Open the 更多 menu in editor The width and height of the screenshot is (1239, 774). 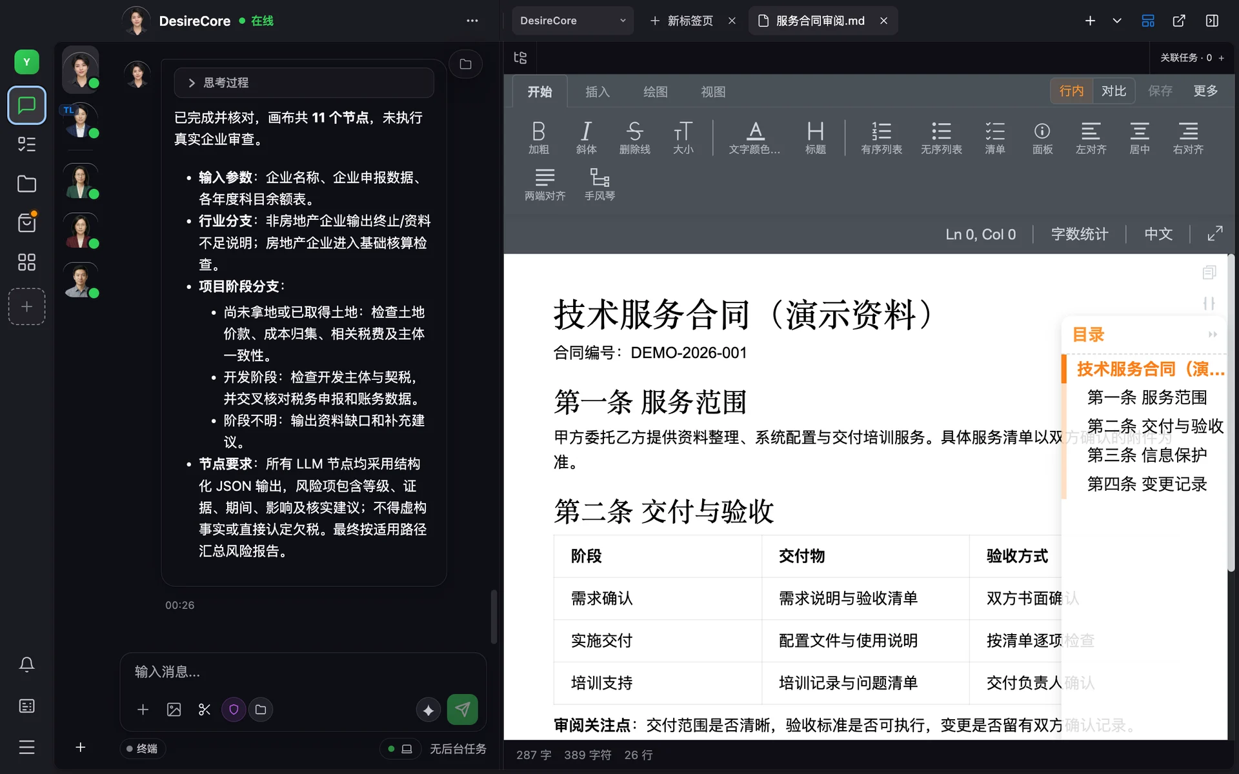point(1205,91)
